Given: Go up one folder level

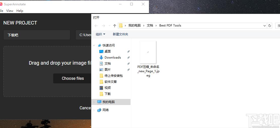Looking at the screenshot, I should click(x=115, y=25).
